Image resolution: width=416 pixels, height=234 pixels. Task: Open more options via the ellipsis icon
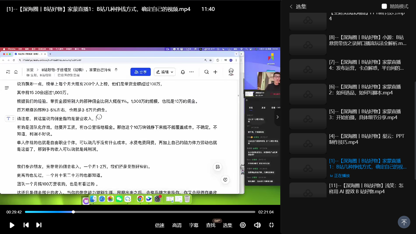click(191, 72)
